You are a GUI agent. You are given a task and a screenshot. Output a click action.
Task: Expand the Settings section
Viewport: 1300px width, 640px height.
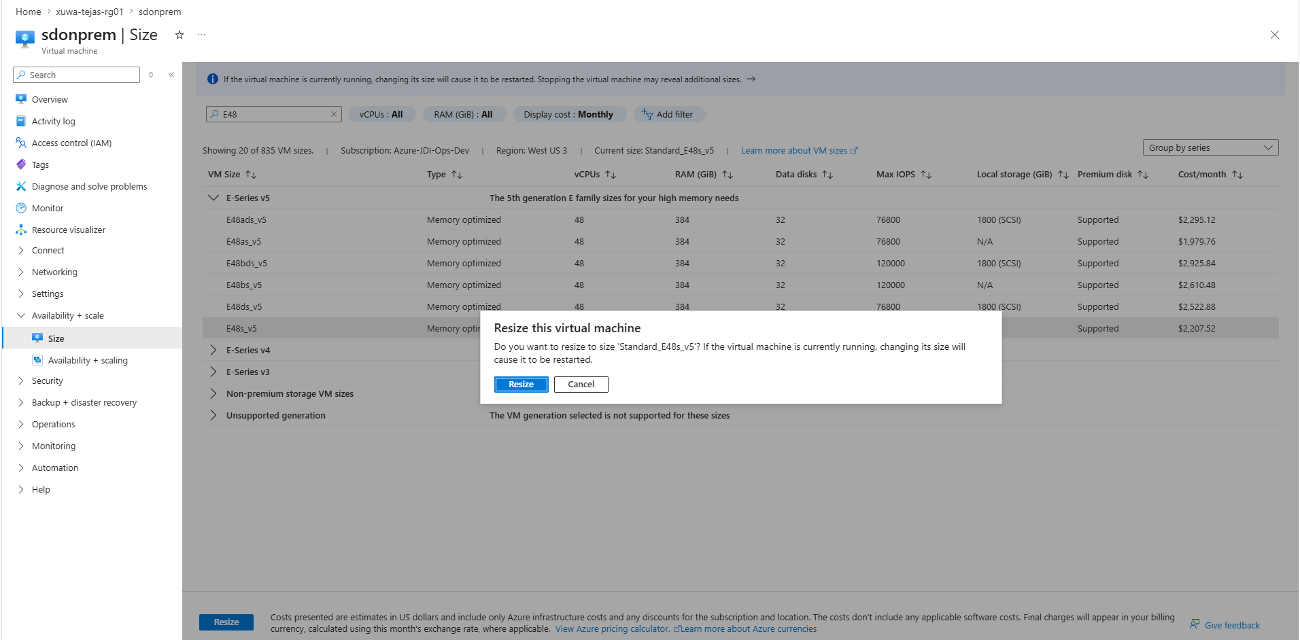click(47, 294)
